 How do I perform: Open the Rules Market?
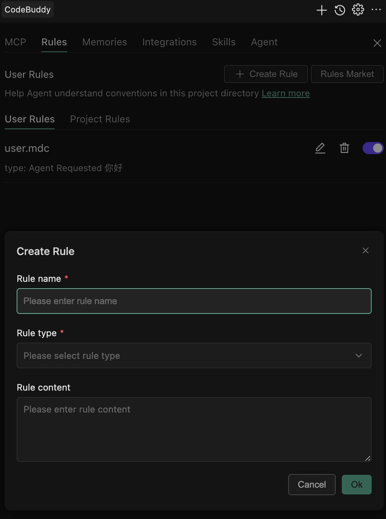click(x=347, y=74)
